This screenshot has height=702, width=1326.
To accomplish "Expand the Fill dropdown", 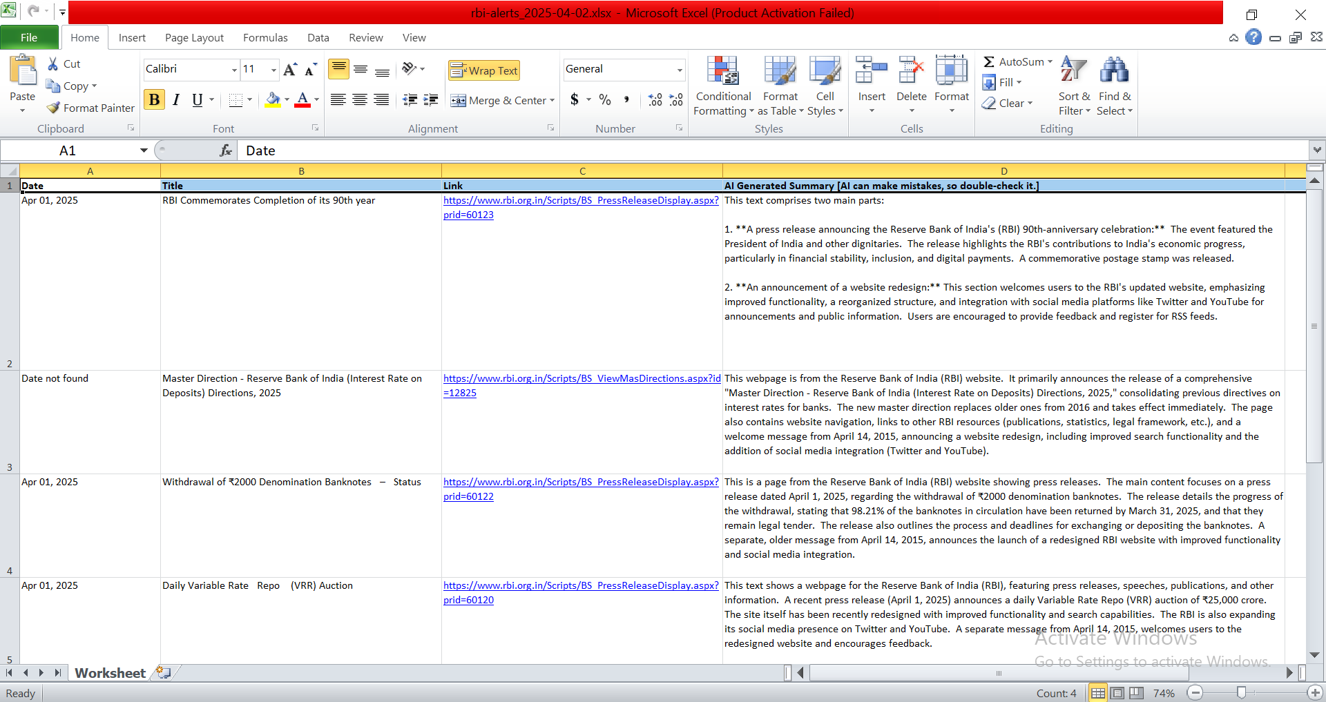I will tap(1019, 82).
